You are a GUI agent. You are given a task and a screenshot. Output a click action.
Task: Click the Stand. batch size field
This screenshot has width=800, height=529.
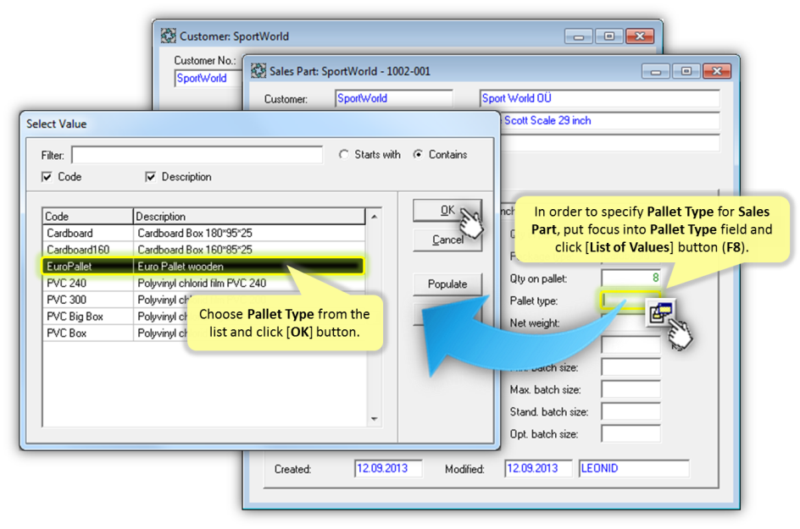(x=631, y=412)
